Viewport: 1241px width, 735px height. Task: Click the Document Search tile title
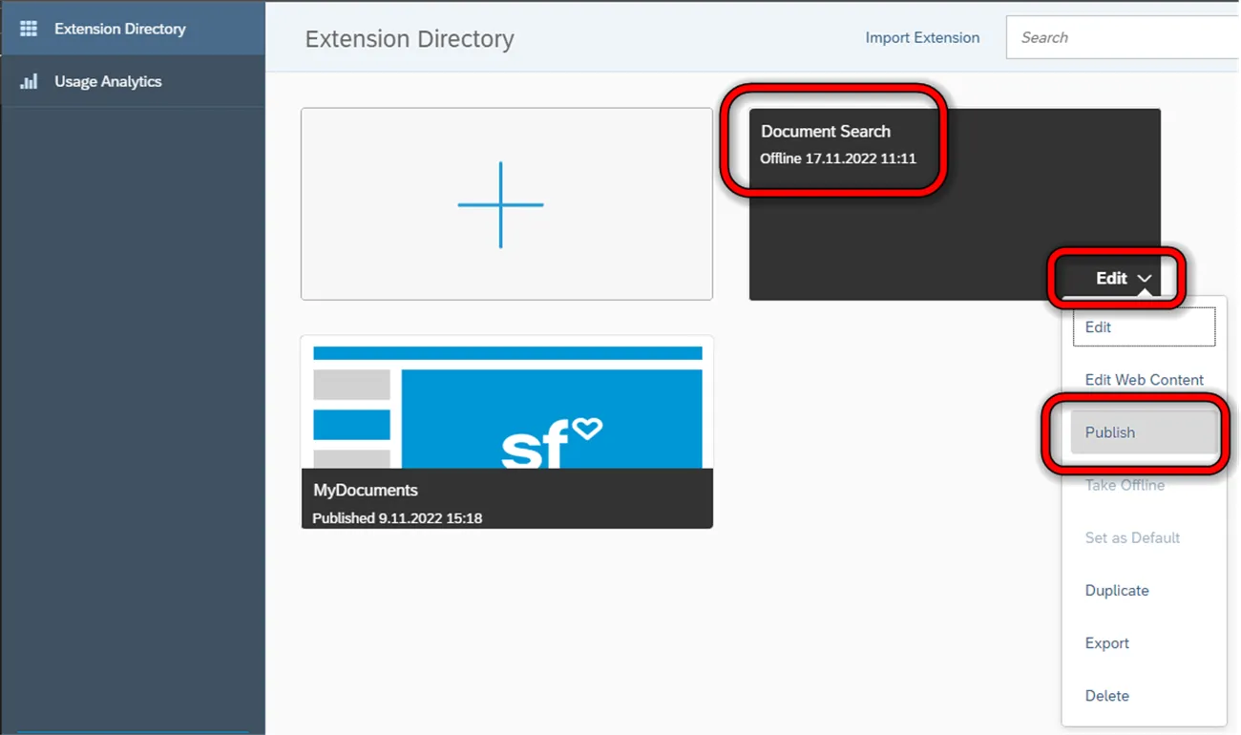[826, 131]
